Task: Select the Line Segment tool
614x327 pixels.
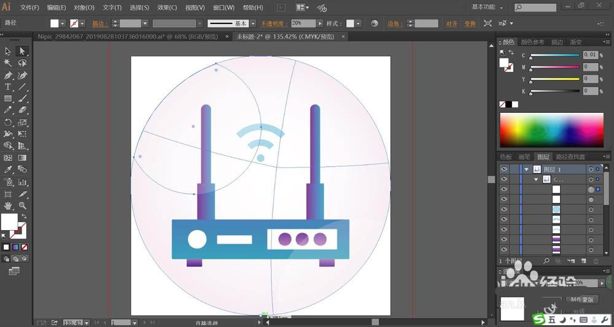Action: [x=22, y=87]
